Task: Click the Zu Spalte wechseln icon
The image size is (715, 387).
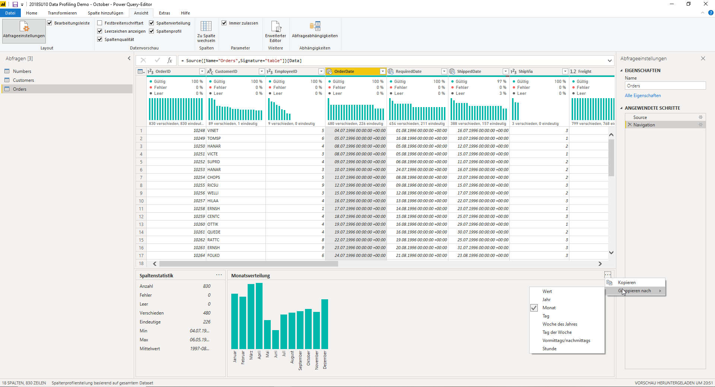Action: click(206, 26)
